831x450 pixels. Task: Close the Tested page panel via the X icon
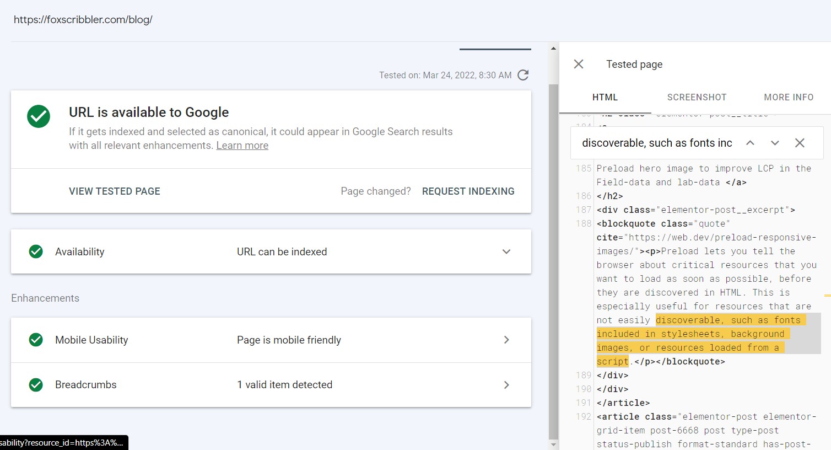[578, 64]
